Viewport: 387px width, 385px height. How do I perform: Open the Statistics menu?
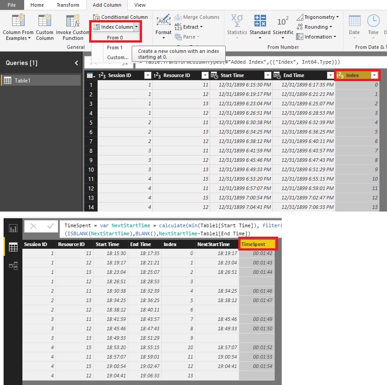click(x=237, y=27)
